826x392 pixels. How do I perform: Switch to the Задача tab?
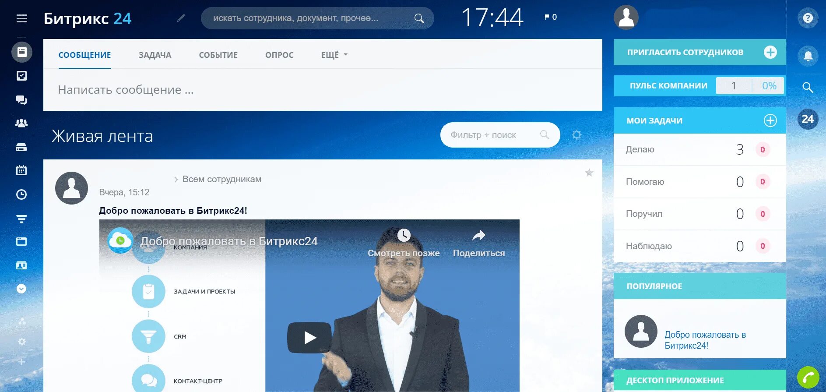[155, 55]
